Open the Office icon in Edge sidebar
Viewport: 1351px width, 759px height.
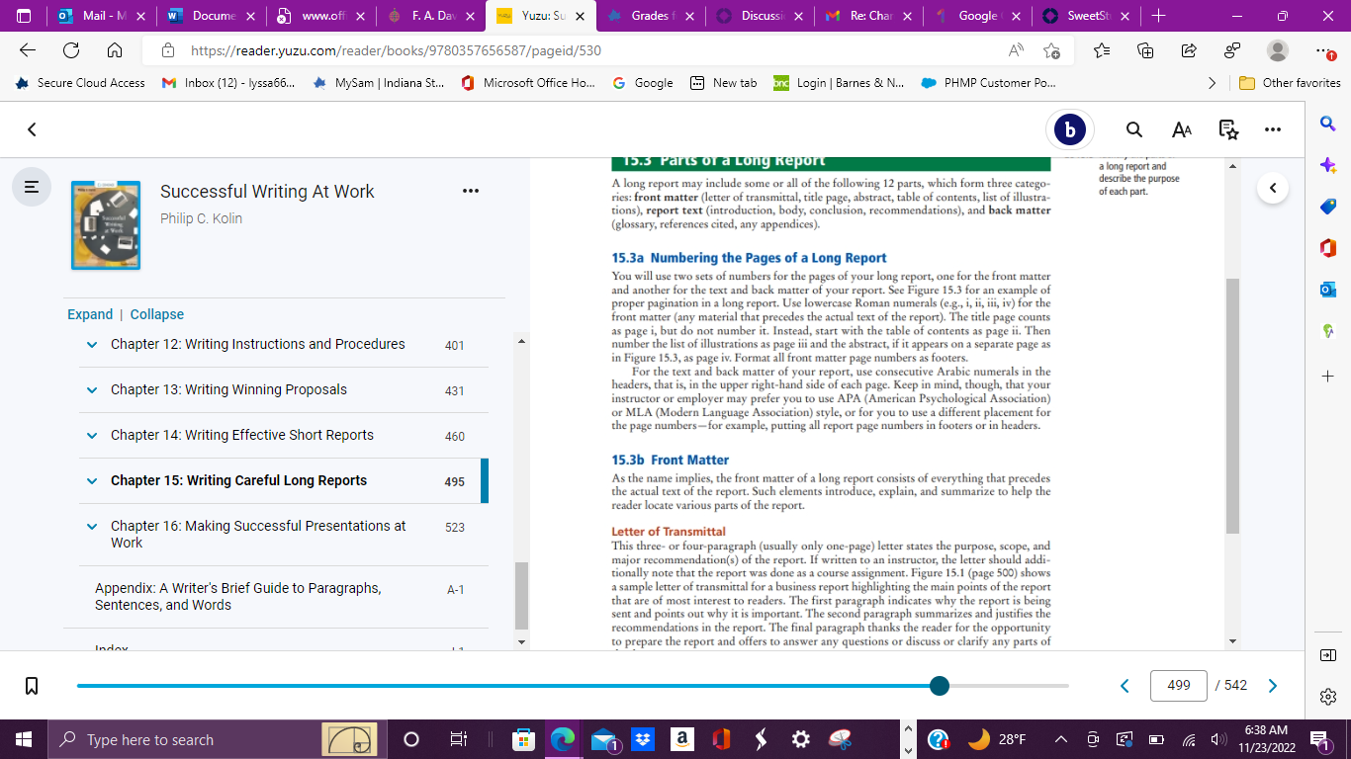pos(1328,248)
